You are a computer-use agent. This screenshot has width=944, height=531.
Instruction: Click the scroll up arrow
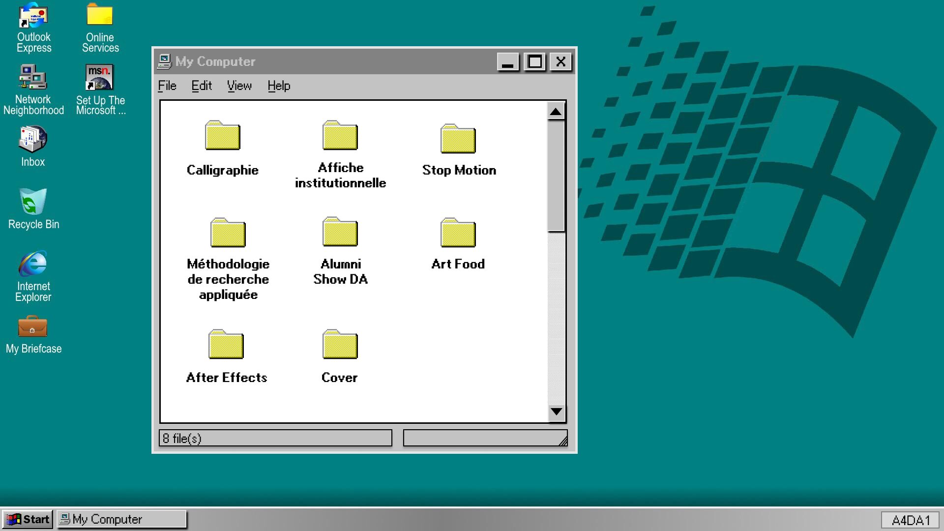coord(556,112)
